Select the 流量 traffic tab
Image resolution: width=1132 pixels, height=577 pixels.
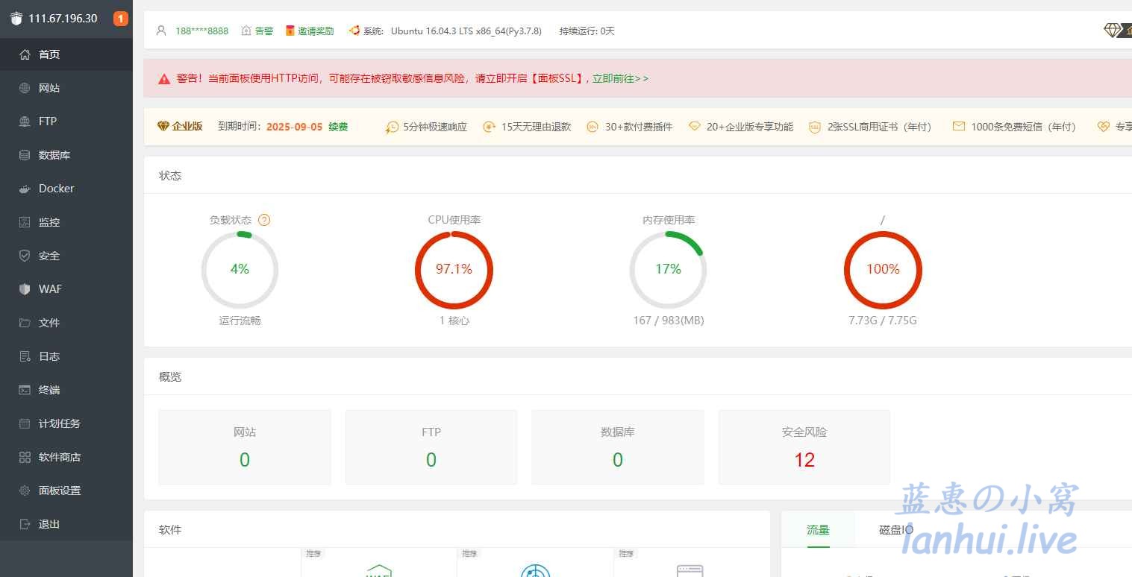[818, 529]
